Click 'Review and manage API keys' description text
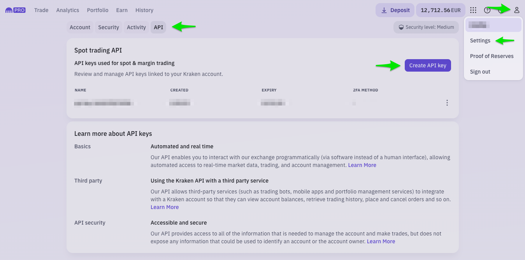This screenshot has height=260, width=525. tap(149, 74)
